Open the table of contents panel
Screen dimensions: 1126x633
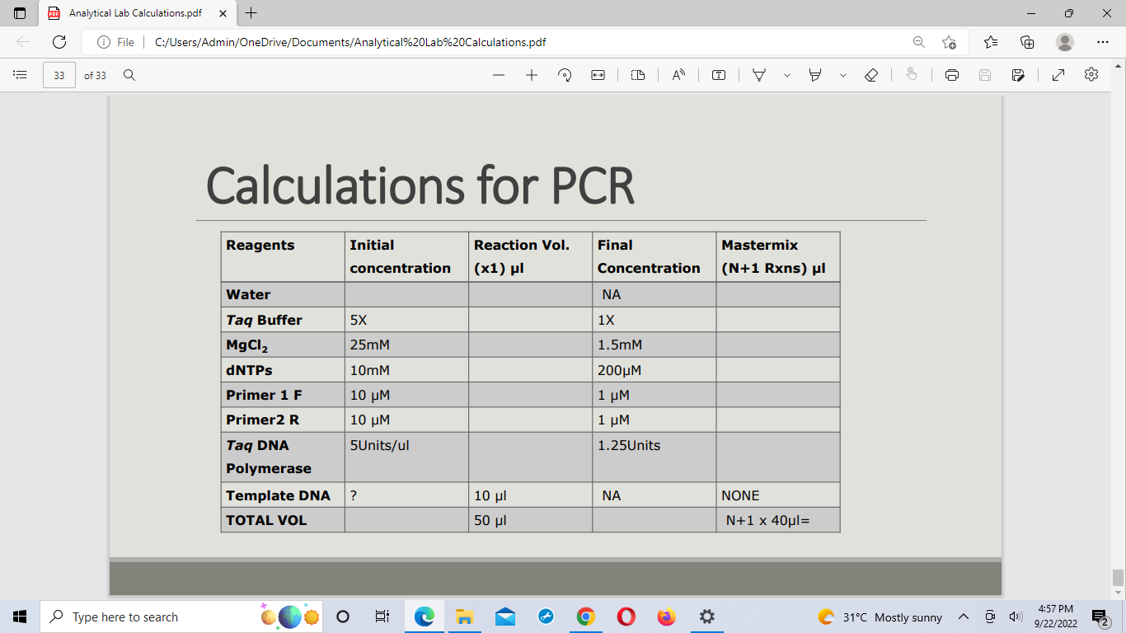coord(20,75)
